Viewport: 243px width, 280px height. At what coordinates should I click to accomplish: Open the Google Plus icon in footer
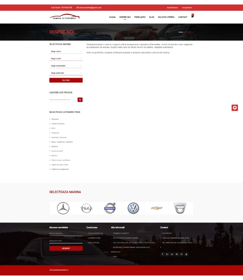(x=167, y=254)
